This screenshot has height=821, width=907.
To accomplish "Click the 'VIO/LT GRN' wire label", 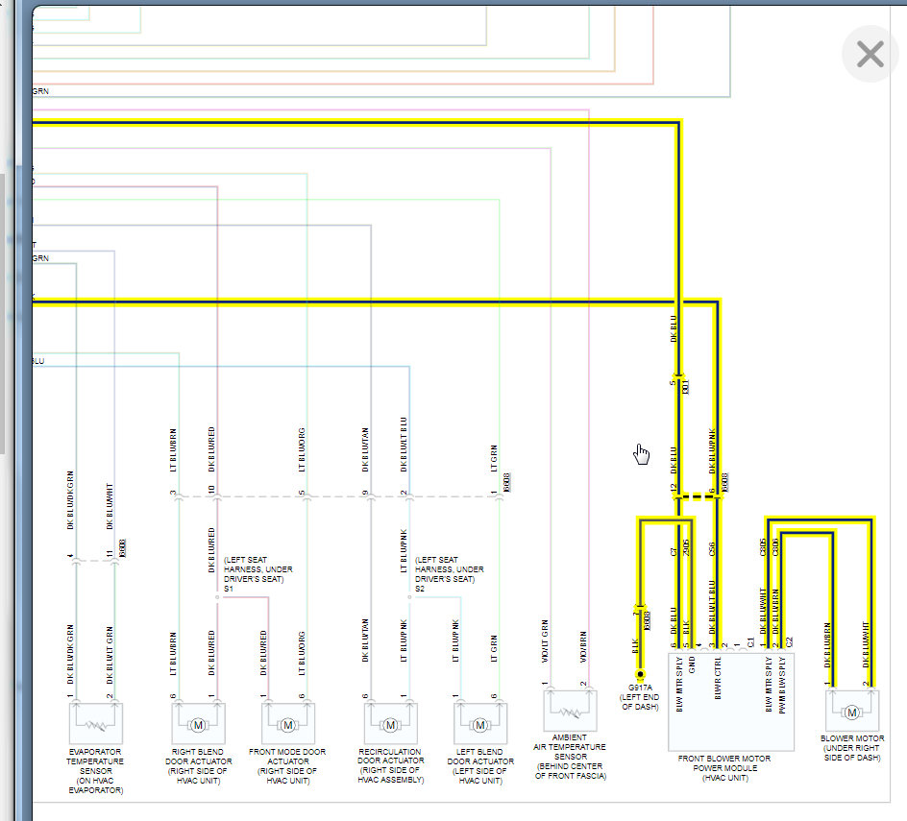I will pos(545,641).
